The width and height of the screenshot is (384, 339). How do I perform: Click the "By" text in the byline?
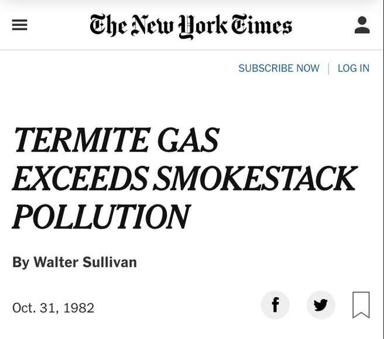pyautogui.click(x=20, y=262)
